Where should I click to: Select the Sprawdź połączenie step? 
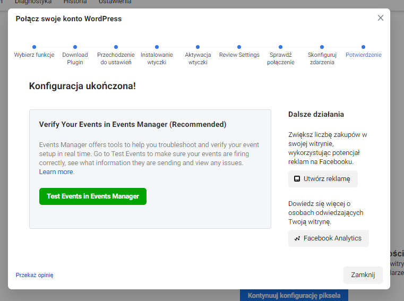click(281, 47)
